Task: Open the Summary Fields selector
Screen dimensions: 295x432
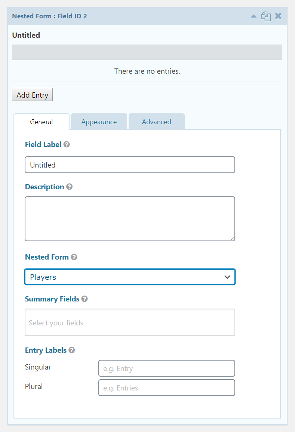Action: (130, 322)
